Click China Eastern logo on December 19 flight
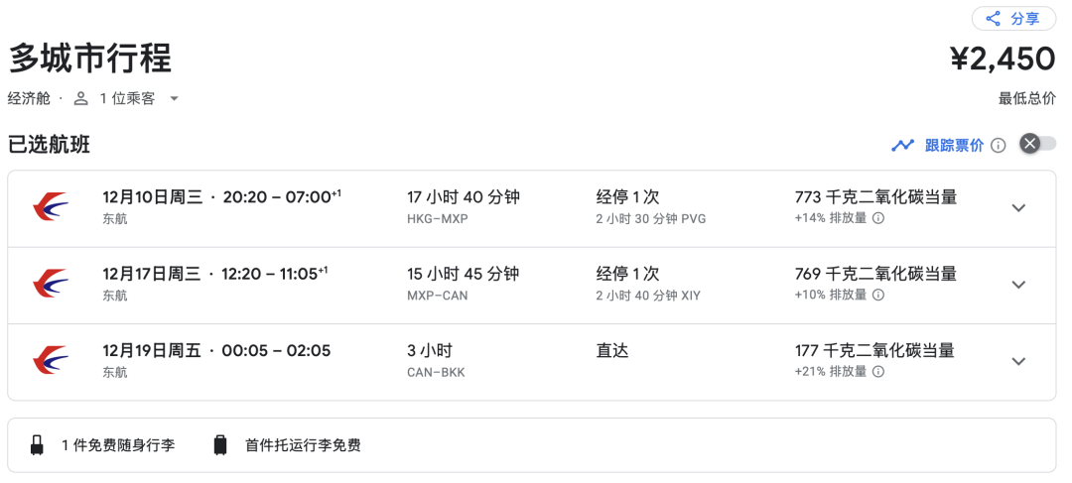Viewport: 1072px width, 483px height. tap(51, 361)
